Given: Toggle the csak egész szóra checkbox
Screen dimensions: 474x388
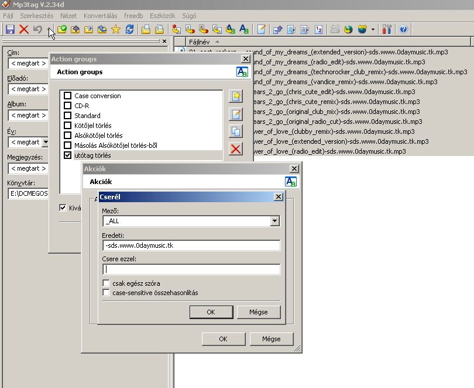Looking at the screenshot, I should click(x=107, y=283).
